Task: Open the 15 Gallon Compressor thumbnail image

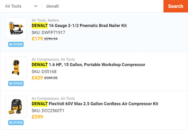Action: (16, 67)
